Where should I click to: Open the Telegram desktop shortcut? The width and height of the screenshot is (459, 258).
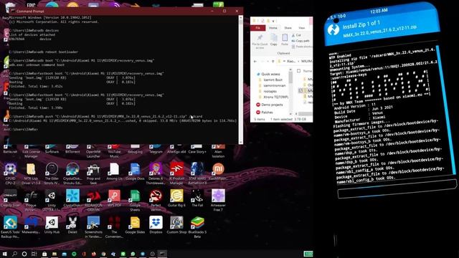(156, 149)
